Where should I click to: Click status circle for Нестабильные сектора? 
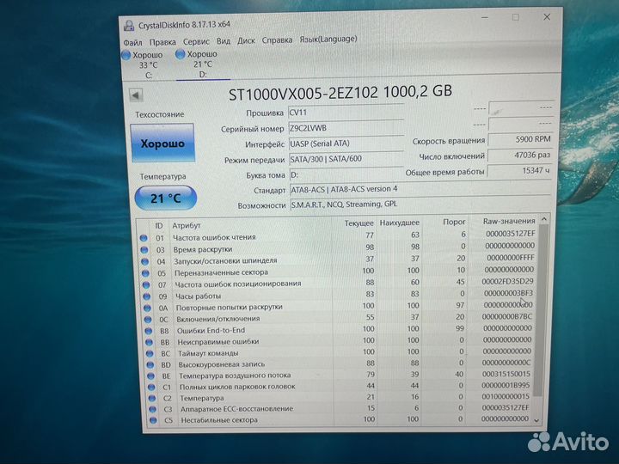[153, 420]
